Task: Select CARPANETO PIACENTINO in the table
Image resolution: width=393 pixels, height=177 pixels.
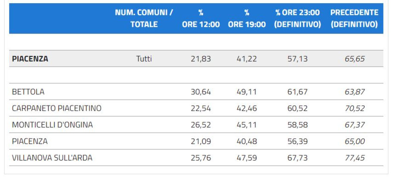Action: [57, 108]
